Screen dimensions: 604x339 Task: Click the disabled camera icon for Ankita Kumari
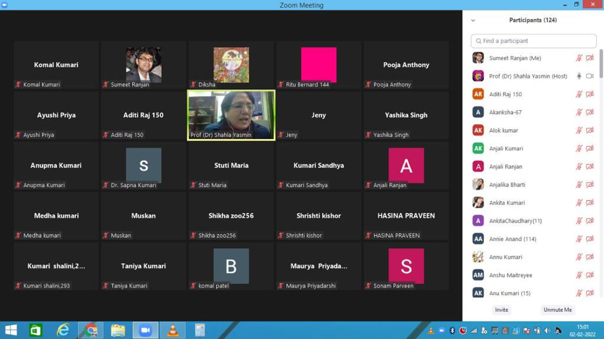point(589,203)
